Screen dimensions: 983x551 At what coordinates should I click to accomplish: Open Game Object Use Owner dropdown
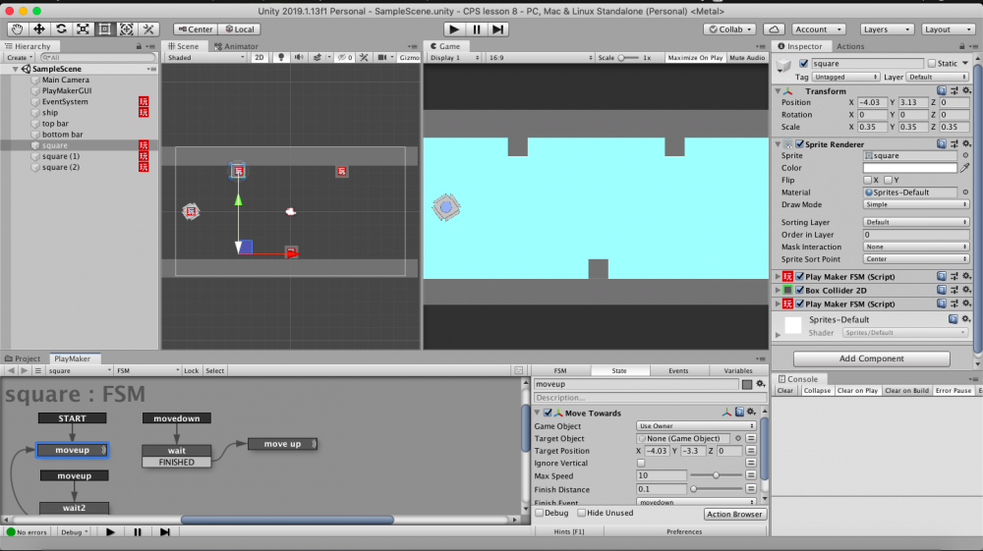point(696,426)
